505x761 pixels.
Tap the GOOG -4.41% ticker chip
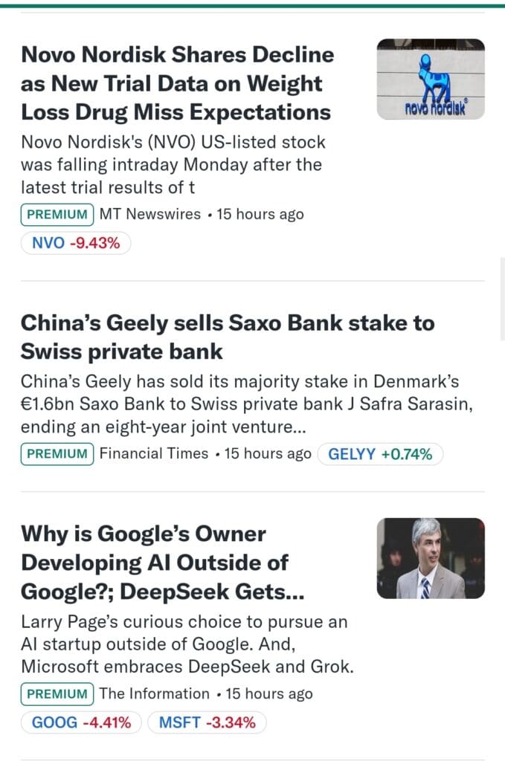click(81, 722)
